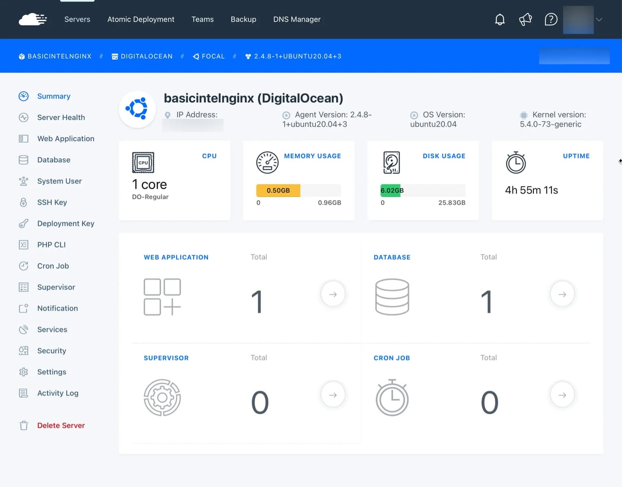622x487 pixels.
Task: Open the Security section icon
Action: click(24, 350)
